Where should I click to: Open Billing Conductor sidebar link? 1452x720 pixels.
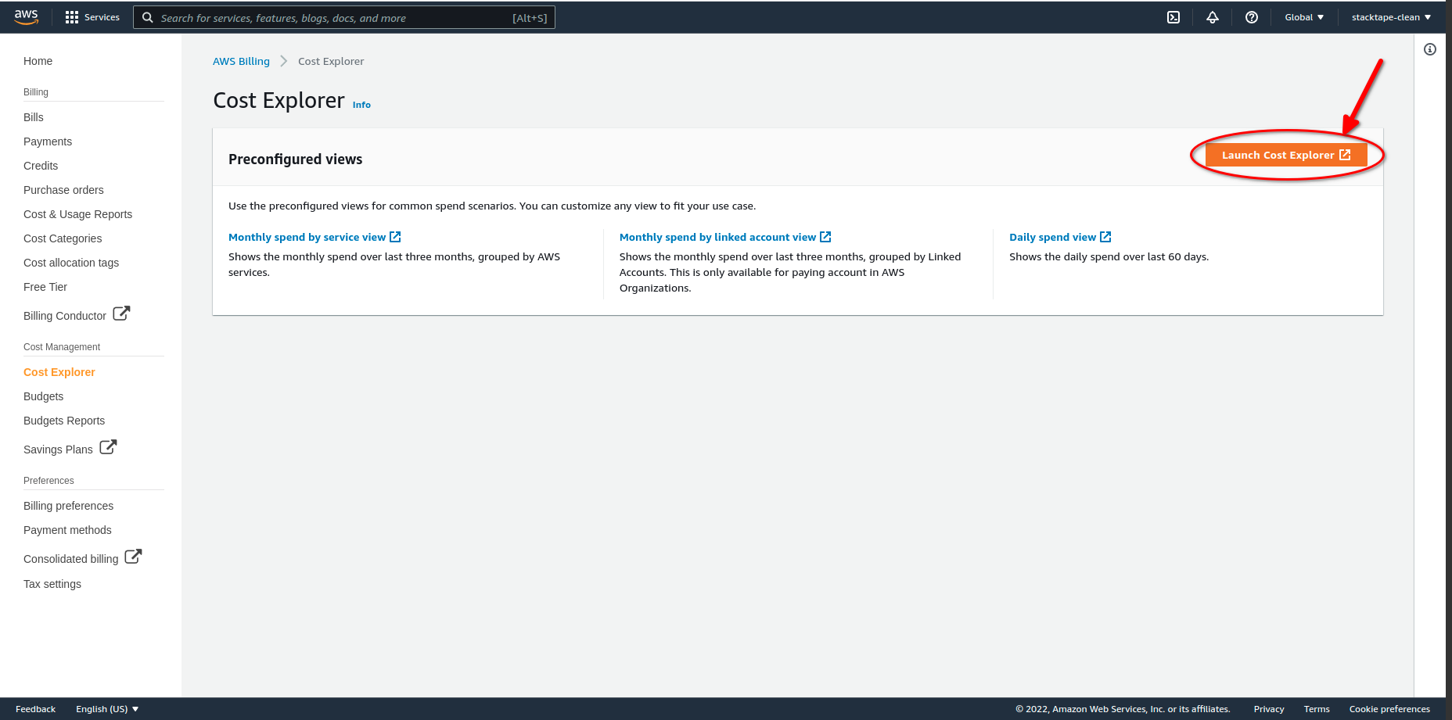pyautogui.click(x=65, y=316)
